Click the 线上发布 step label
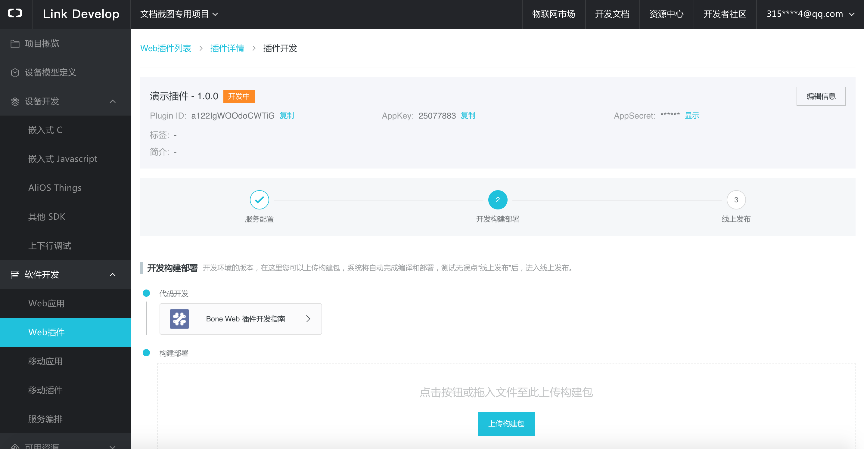The width and height of the screenshot is (864, 449). pos(736,219)
